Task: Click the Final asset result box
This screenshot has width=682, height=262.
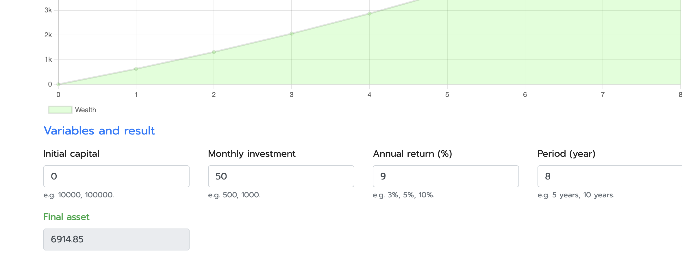Action: (x=116, y=239)
